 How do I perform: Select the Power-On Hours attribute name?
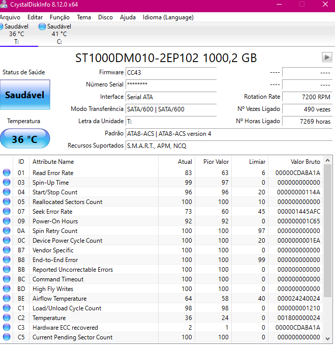pos(55,221)
